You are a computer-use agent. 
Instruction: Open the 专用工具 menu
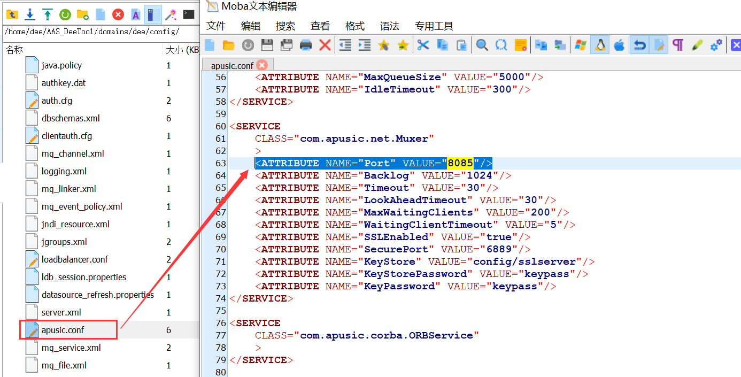coord(434,26)
